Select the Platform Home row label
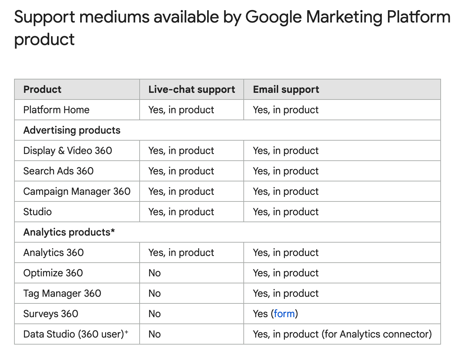This screenshot has height=353, width=460. point(56,110)
